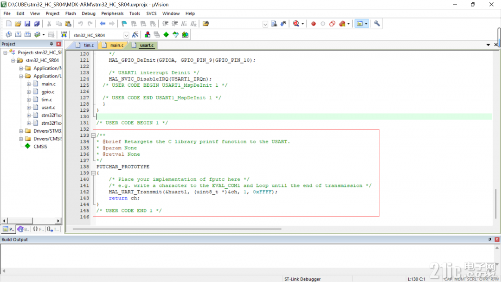Open Manage Run-Time Environment green diamond icon
Viewport: 501px width, 282px height.
pyautogui.click(x=166, y=34)
